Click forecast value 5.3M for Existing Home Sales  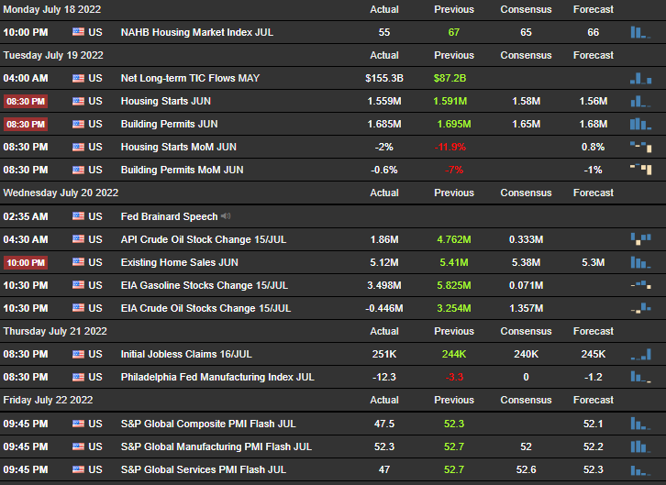(x=593, y=262)
